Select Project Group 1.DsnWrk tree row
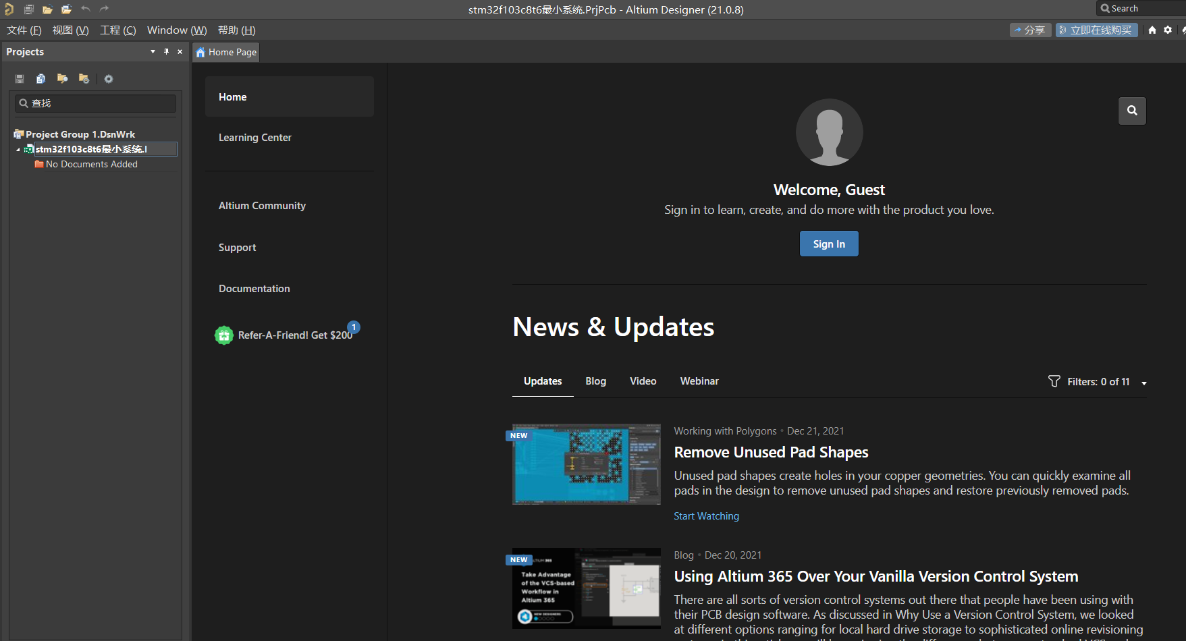Viewport: 1186px width, 641px height. tap(80, 134)
